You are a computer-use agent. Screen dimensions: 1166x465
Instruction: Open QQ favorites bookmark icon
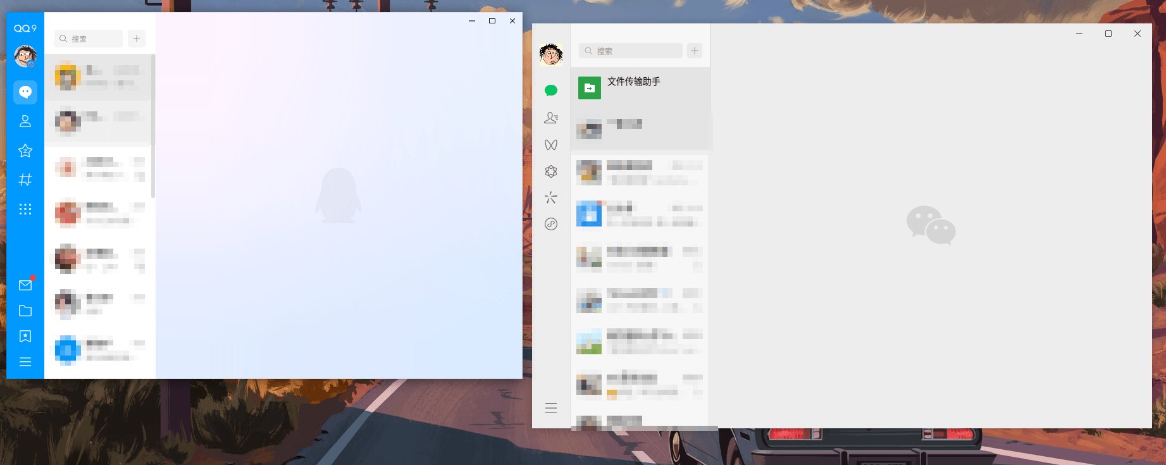[x=25, y=336]
